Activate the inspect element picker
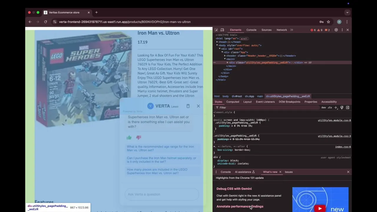 click(216, 30)
